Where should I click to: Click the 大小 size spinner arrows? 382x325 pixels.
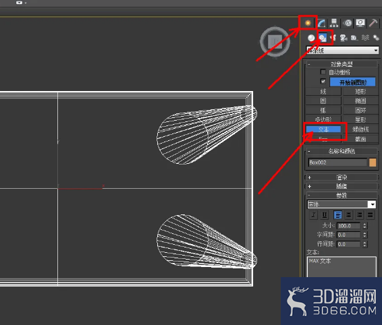point(364,226)
